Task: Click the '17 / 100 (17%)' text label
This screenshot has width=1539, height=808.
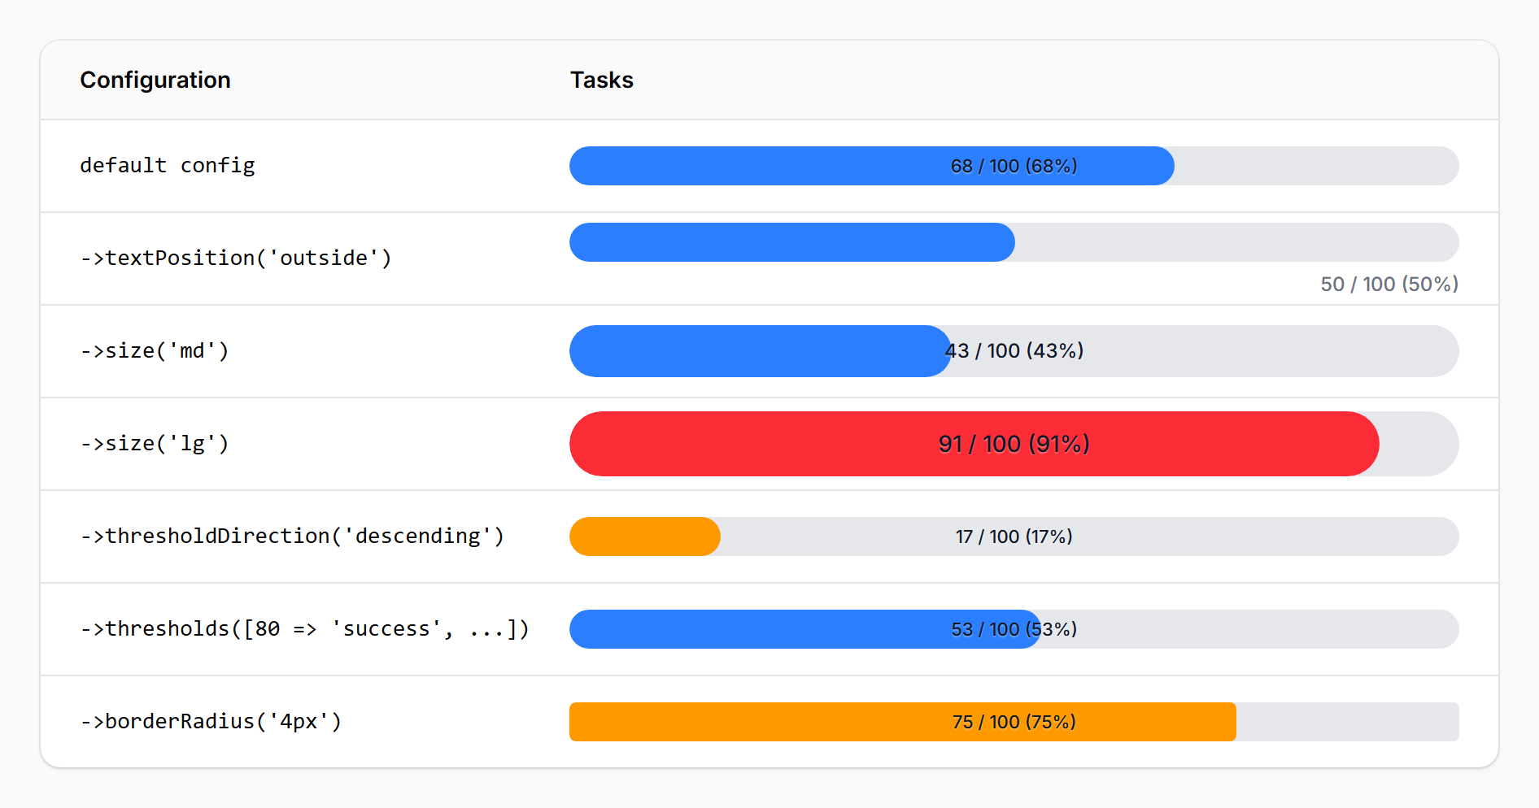Action: [x=1014, y=536]
